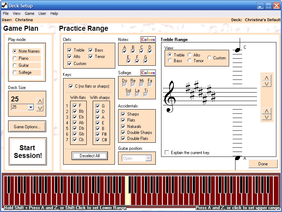
Task: Click the treble clef symbol on the staff
Action: pyautogui.click(x=170, y=96)
